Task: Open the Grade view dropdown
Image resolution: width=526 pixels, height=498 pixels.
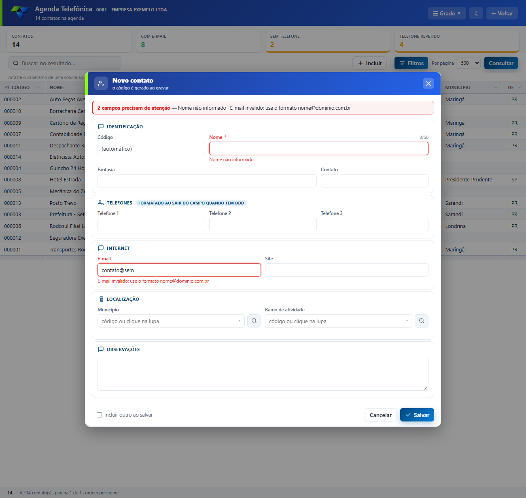Action: [x=447, y=13]
